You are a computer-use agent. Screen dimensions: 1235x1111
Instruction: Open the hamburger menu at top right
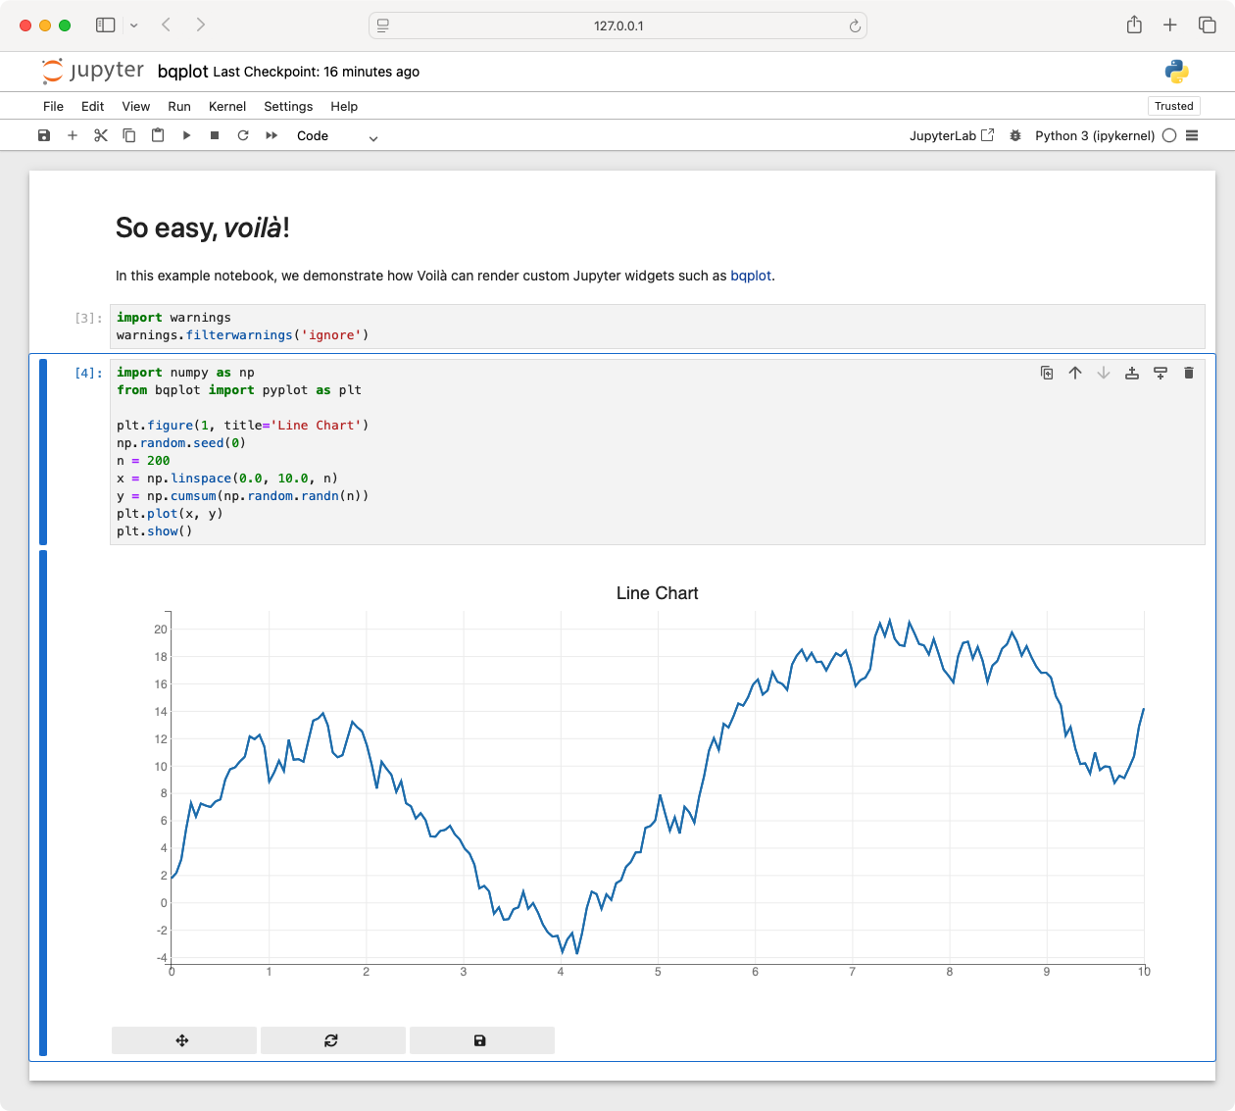pos(1192,135)
